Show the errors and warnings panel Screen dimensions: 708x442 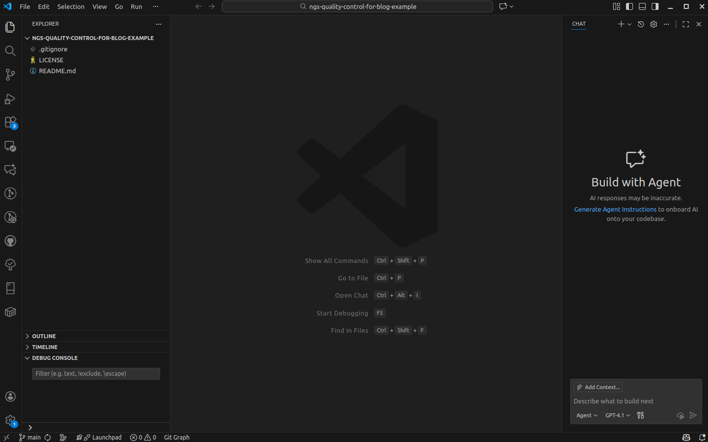coord(143,437)
